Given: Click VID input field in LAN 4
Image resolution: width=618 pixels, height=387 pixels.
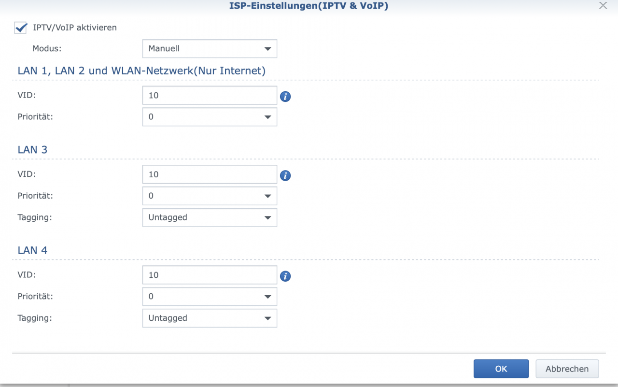Looking at the screenshot, I should point(210,275).
